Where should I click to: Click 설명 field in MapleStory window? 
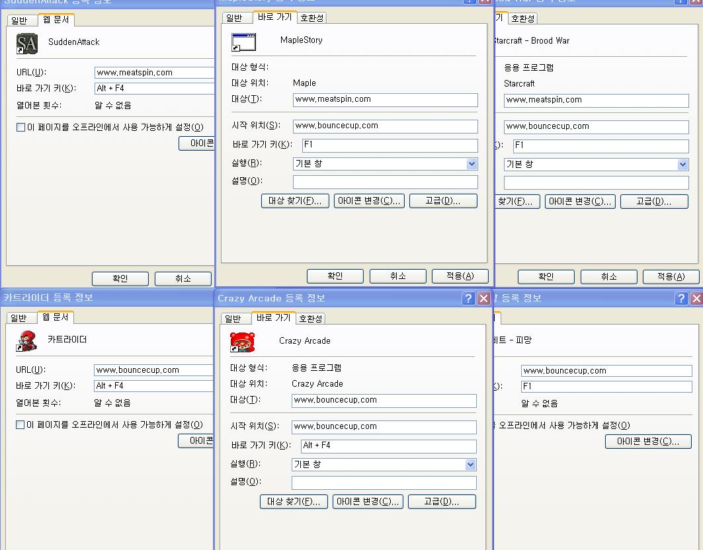coord(385,182)
